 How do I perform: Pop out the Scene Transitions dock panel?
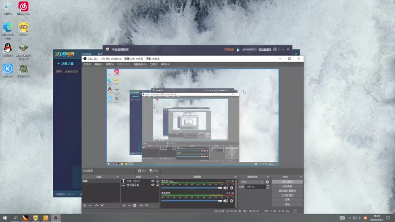(x=268, y=177)
